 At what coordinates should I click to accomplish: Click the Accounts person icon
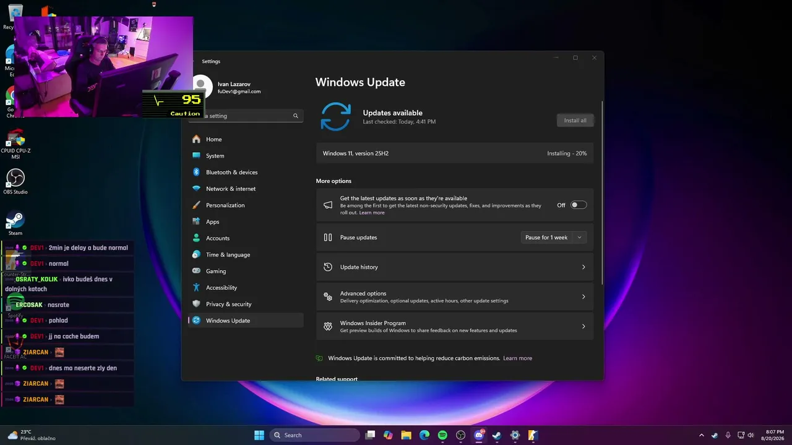point(196,238)
